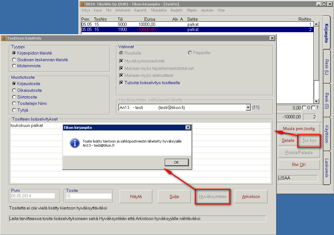Select highlighted entry row with account 1900
This screenshot has height=235, width=334.
(197, 30)
